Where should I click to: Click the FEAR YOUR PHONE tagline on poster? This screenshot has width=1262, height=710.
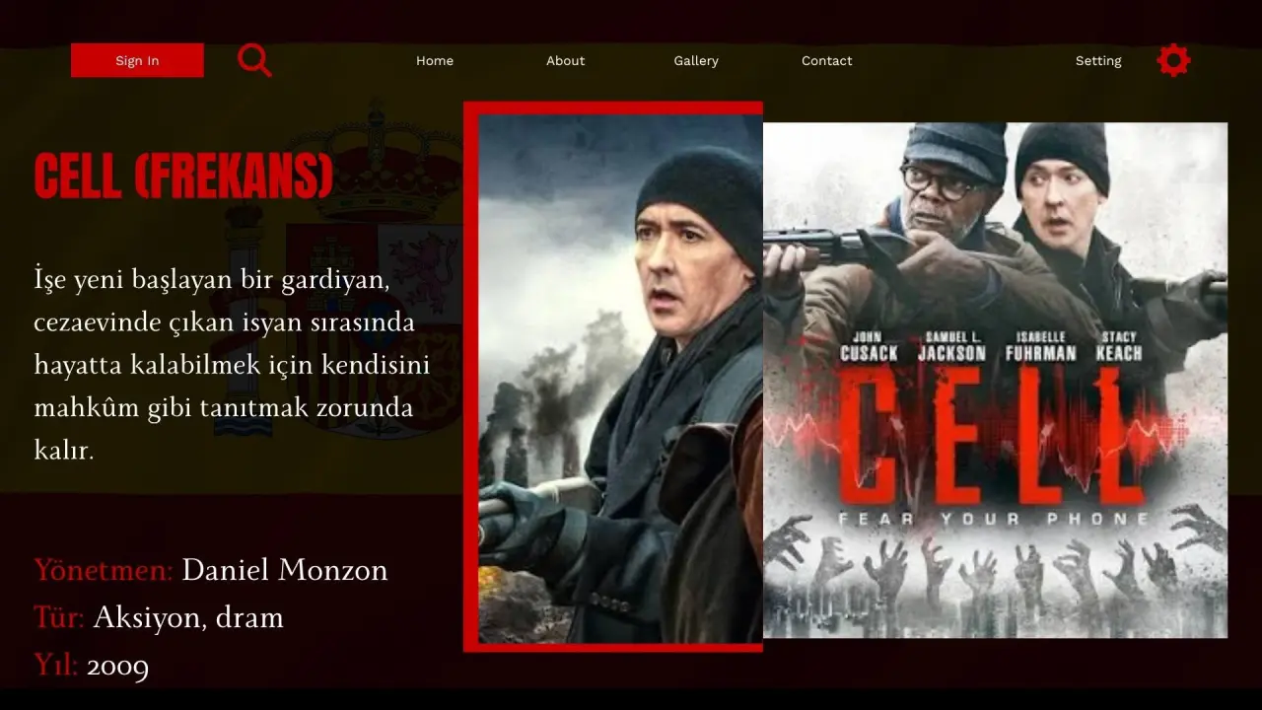coord(994,519)
